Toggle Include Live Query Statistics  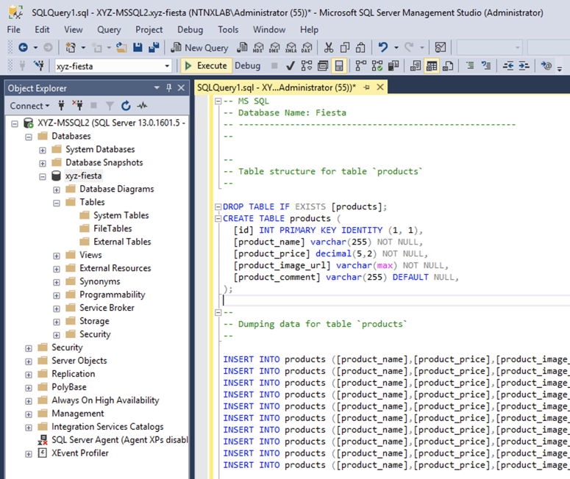[377, 65]
